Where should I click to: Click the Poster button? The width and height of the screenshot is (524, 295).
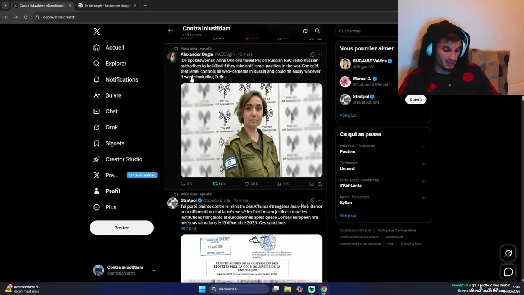click(x=122, y=228)
